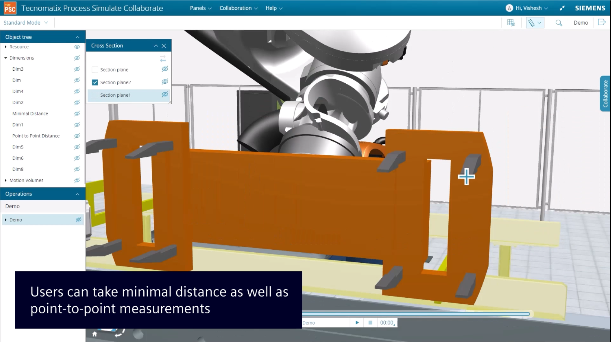Open the Standard Mode dropdown
Viewport: 611px width, 342px height.
pyautogui.click(x=26, y=22)
